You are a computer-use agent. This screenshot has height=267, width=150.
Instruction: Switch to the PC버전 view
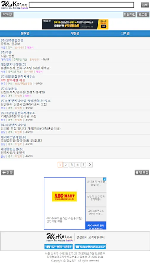[x=7, y=15]
